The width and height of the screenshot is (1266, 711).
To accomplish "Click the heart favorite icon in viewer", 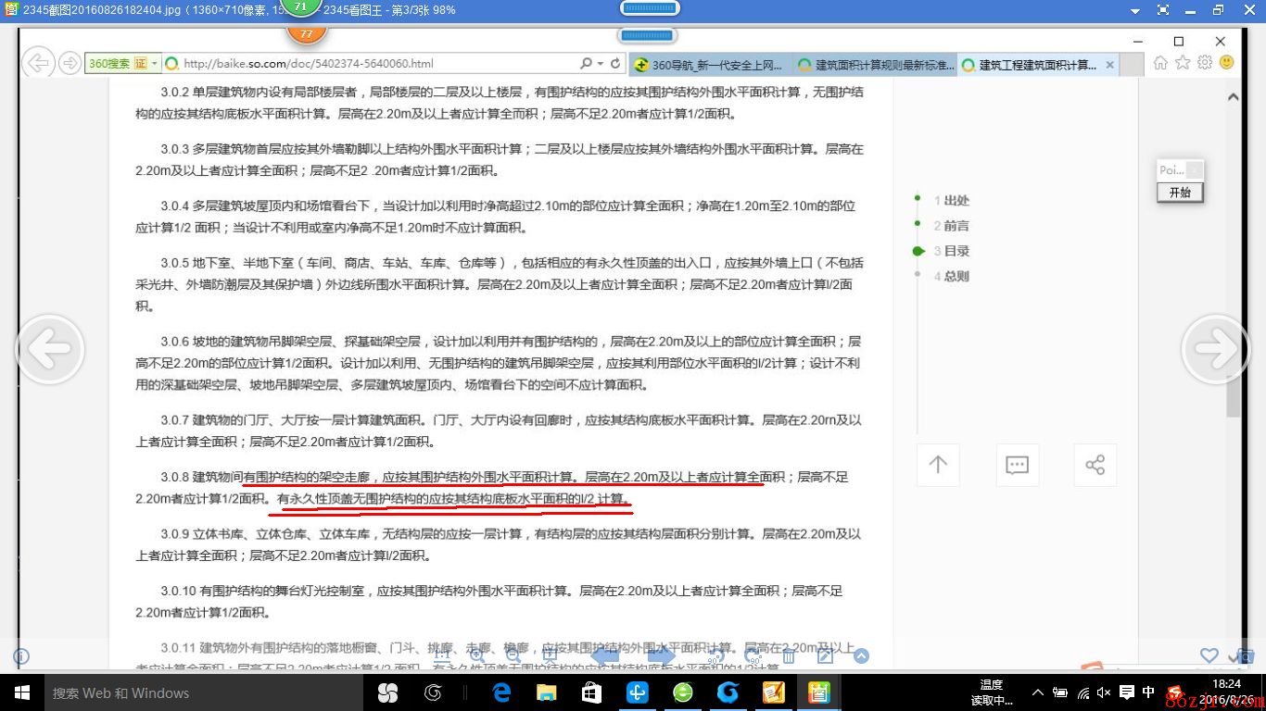I will [1209, 655].
